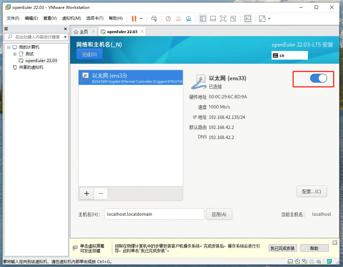The image size is (343, 267).
Task: Add a network device with plus button
Action: [87, 193]
